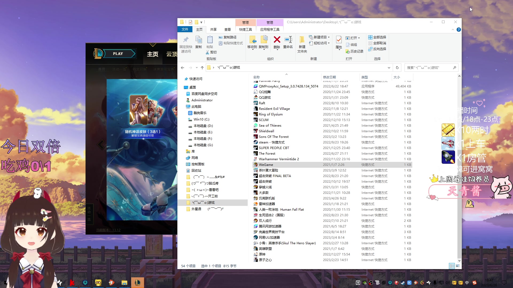Switch to the View (查看) ribbon tab

point(228,29)
